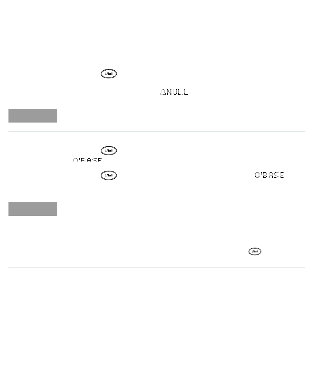The width and height of the screenshot is (312, 386).
Task: Click the leading O of the O'BASE beside a key
Action: (x=257, y=175)
